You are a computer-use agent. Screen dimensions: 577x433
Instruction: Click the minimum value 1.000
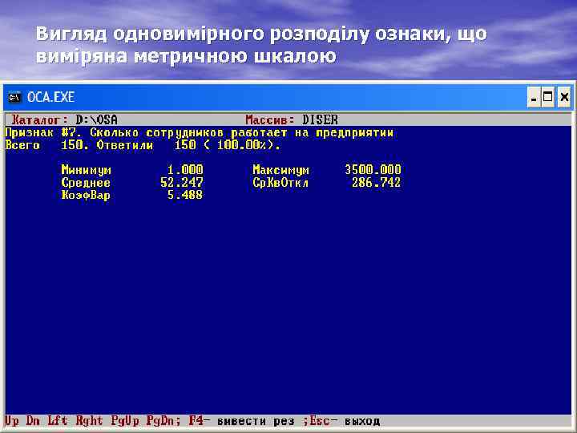click(x=185, y=170)
